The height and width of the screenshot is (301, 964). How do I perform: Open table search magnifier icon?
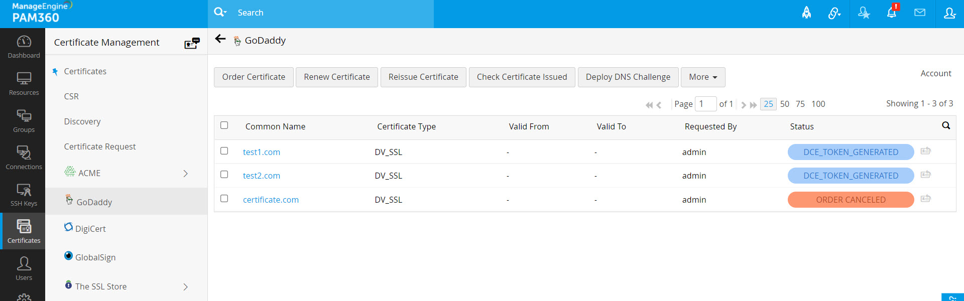(946, 125)
